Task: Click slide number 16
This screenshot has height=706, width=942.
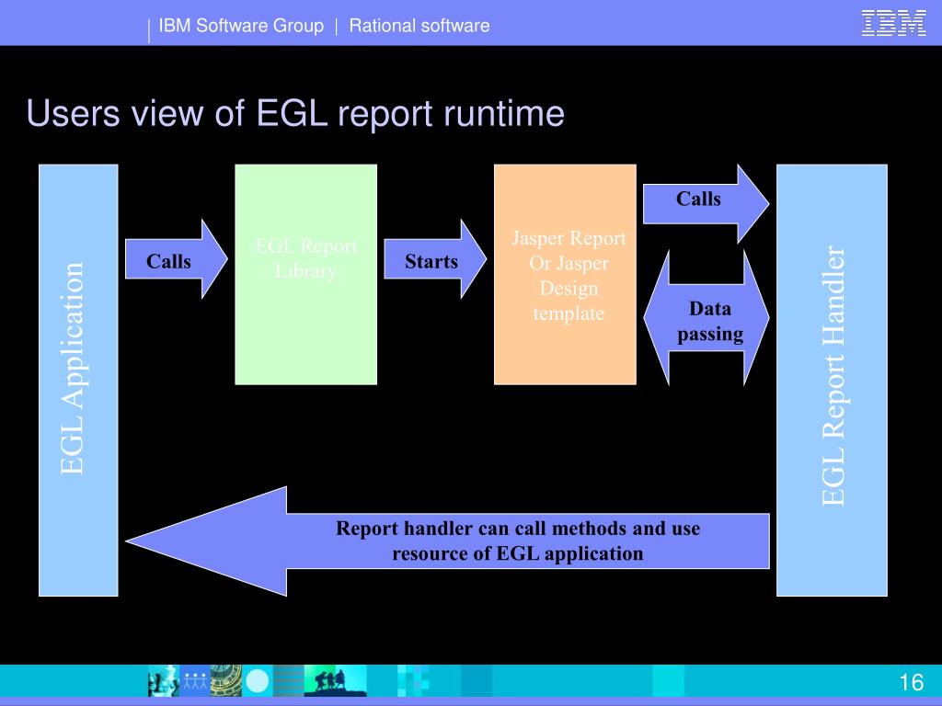Action: tap(911, 683)
